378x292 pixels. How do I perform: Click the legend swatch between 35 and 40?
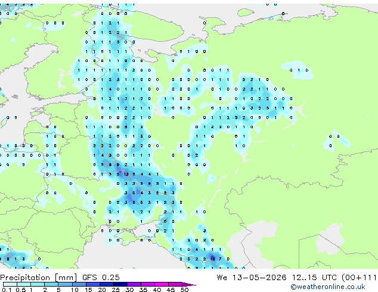point(147,284)
